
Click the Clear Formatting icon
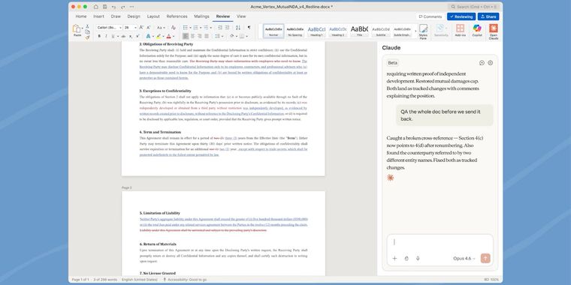[x=174, y=28]
